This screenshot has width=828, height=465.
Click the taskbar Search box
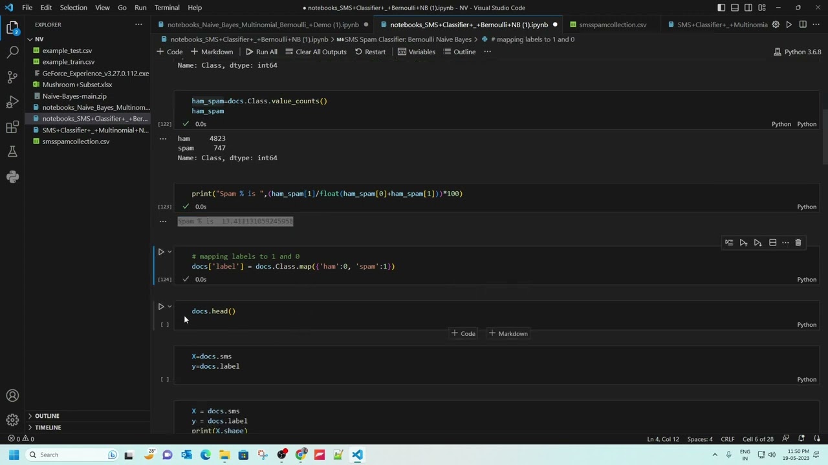click(x=72, y=455)
